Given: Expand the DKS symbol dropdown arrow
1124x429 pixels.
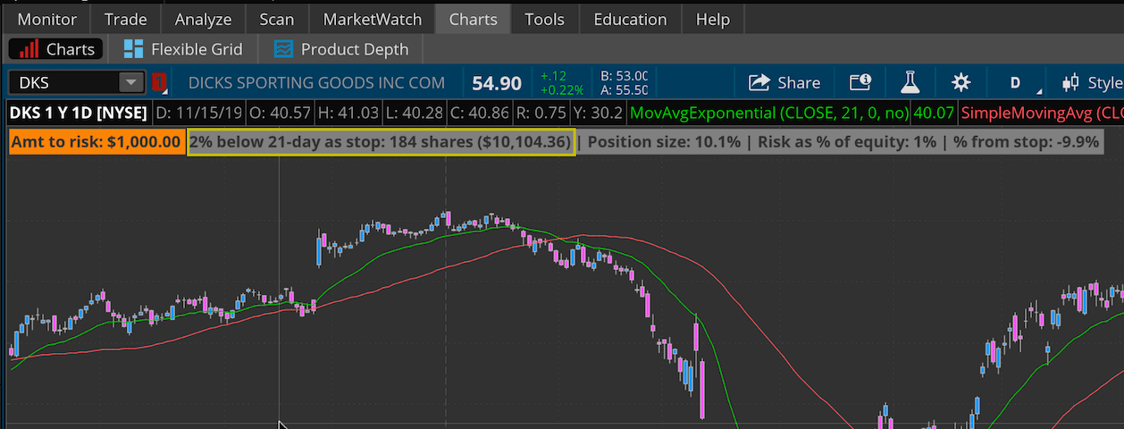Looking at the screenshot, I should pyautogui.click(x=131, y=82).
